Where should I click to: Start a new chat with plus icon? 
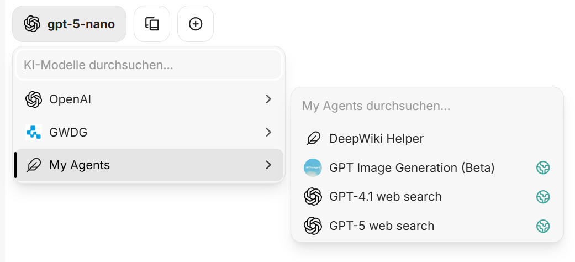[196, 24]
